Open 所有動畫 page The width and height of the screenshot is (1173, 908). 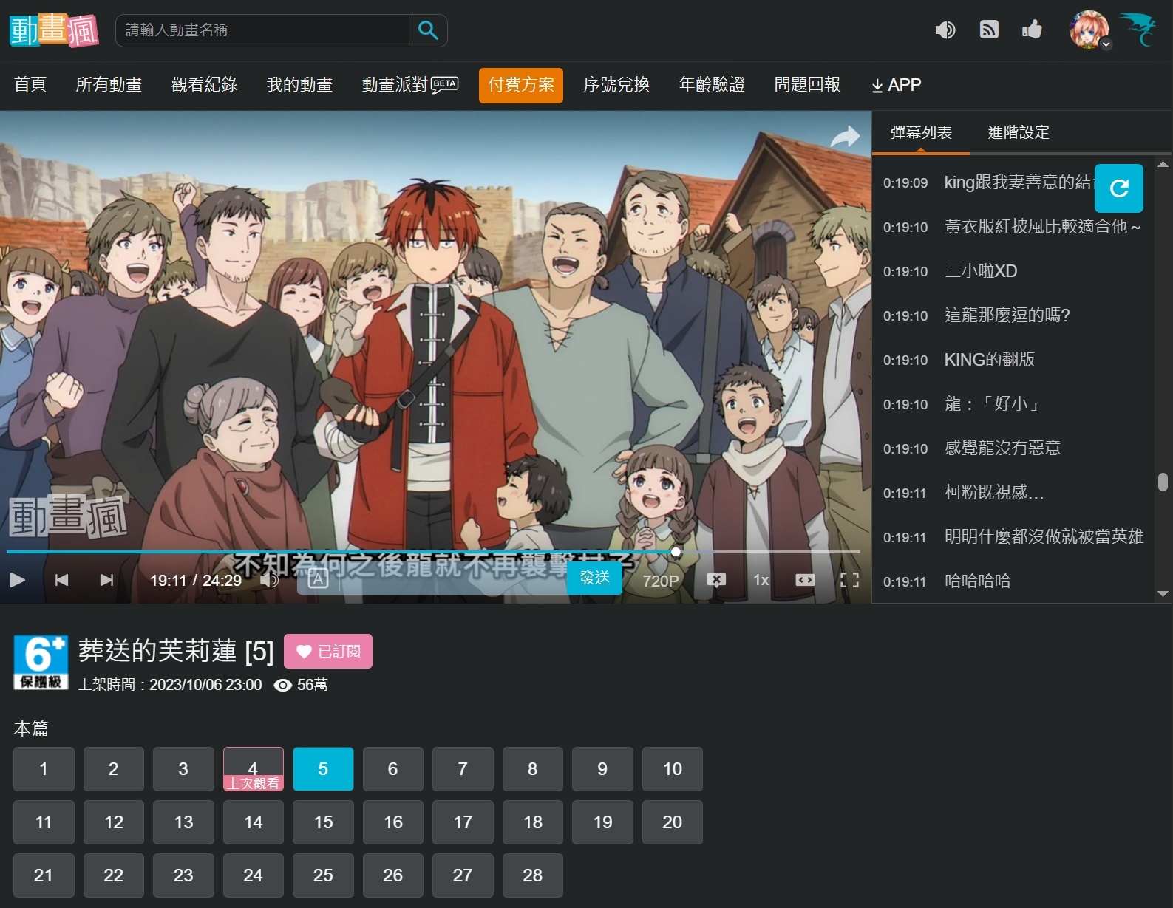(x=109, y=85)
